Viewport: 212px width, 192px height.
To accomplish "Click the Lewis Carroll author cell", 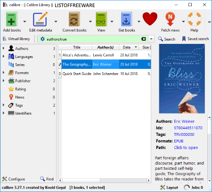I will point(106,55).
